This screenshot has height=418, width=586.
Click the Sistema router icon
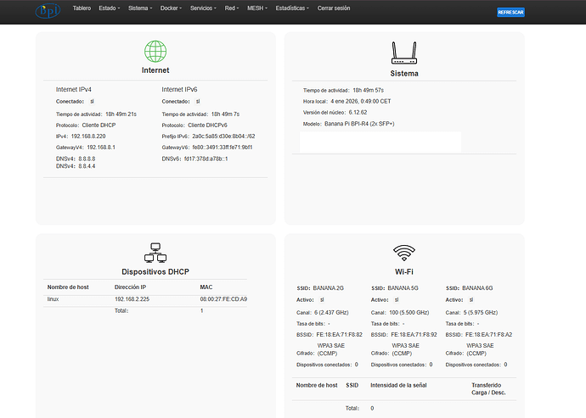pos(403,53)
